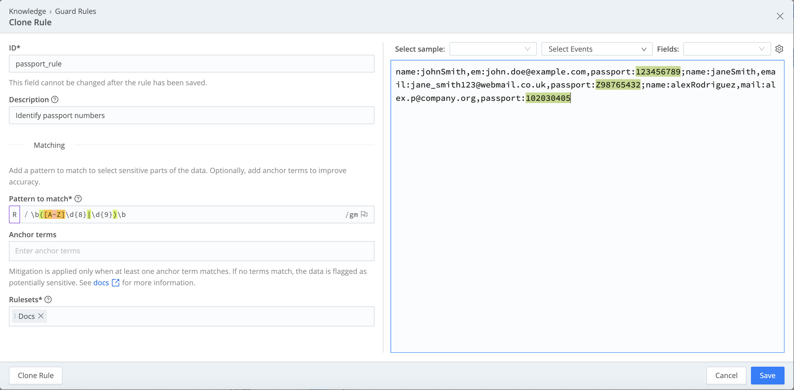Click the Cancel button
Image resolution: width=794 pixels, height=390 pixels.
(x=726, y=375)
